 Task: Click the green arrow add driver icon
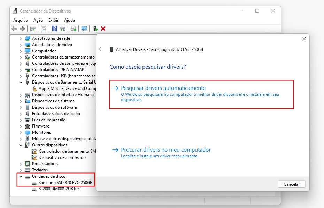pyautogui.click(x=95, y=29)
